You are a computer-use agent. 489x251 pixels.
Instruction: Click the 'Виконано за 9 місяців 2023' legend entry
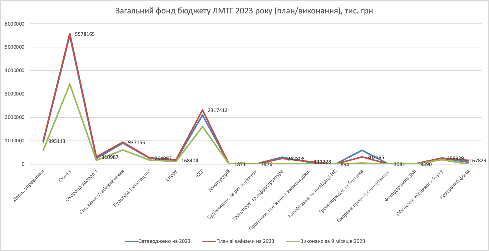(x=326, y=241)
